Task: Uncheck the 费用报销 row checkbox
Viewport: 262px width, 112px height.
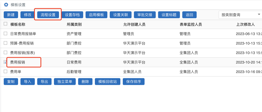Action: [x=6, y=62]
